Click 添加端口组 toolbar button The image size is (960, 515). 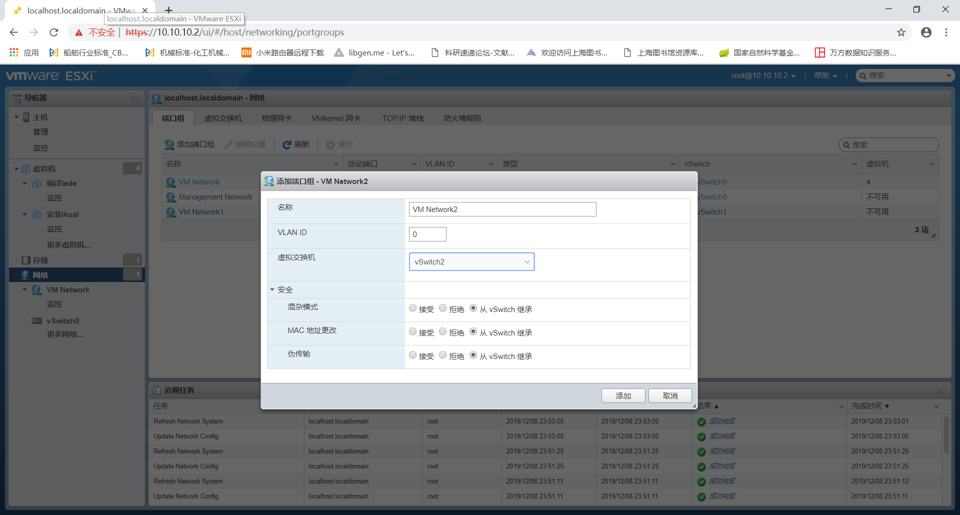pyautogui.click(x=189, y=144)
